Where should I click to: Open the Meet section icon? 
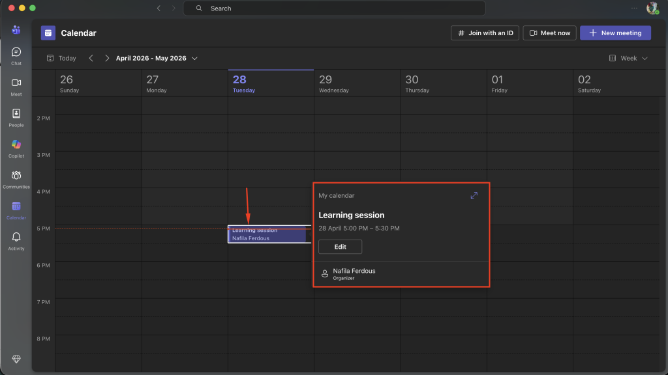pos(16,86)
